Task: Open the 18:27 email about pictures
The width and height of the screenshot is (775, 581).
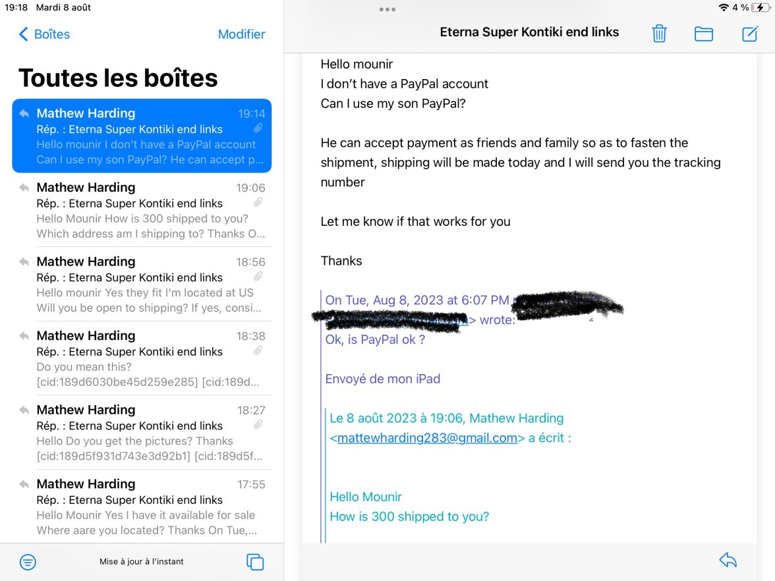Action: 142,433
